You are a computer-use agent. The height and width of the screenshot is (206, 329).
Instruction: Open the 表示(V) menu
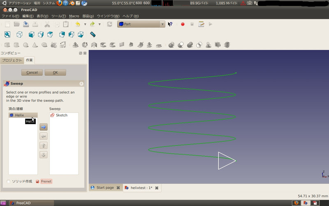[42, 16]
